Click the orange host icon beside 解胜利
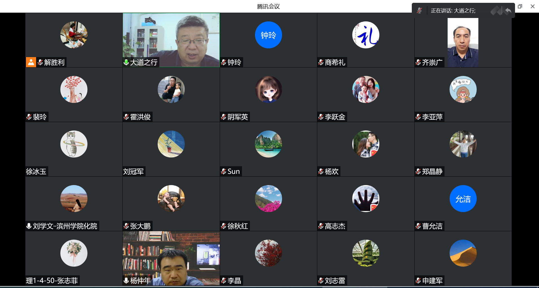Viewport: 539px width, 288px height. (x=31, y=62)
